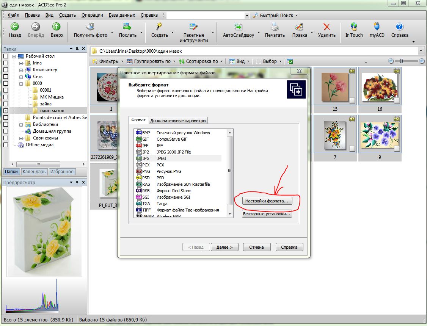Open the Фильтры dropdown
This screenshot has height=326, width=427.
pyautogui.click(x=108, y=61)
